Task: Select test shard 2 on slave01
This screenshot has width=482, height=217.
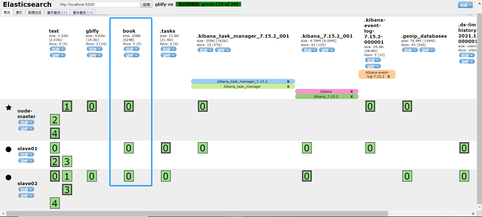Action: 55,161
